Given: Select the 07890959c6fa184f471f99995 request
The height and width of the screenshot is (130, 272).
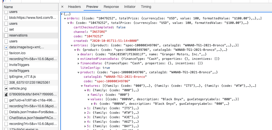Looking at the screenshot, I should (31, 94).
